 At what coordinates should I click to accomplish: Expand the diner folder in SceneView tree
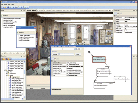6,72
